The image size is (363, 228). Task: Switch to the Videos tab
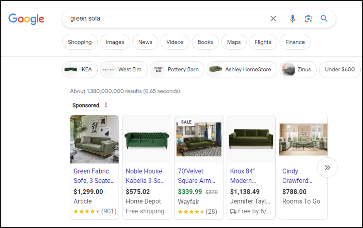click(x=175, y=42)
